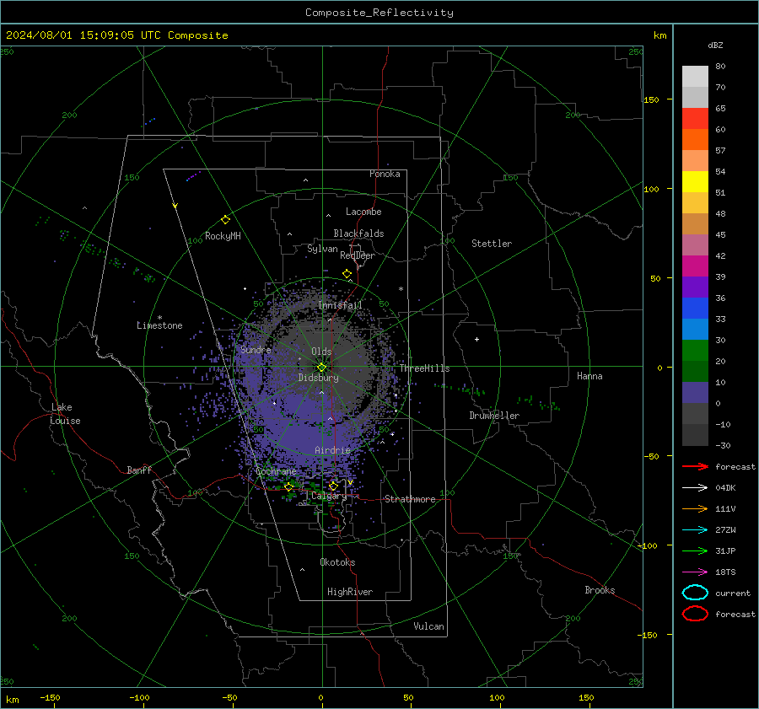The width and height of the screenshot is (759, 709).
Task: Pick the red 60-65 dBZ swatch
Action: (695, 119)
